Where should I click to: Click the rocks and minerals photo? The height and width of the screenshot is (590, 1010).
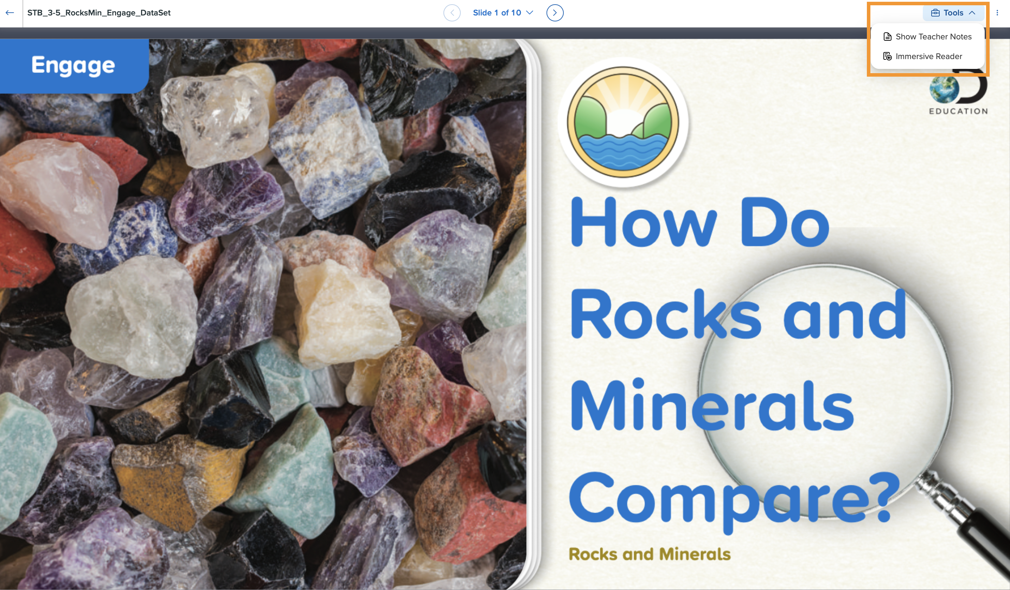(x=263, y=314)
